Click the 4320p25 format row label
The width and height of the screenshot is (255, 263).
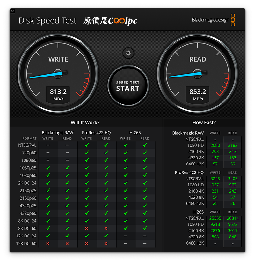(28, 206)
